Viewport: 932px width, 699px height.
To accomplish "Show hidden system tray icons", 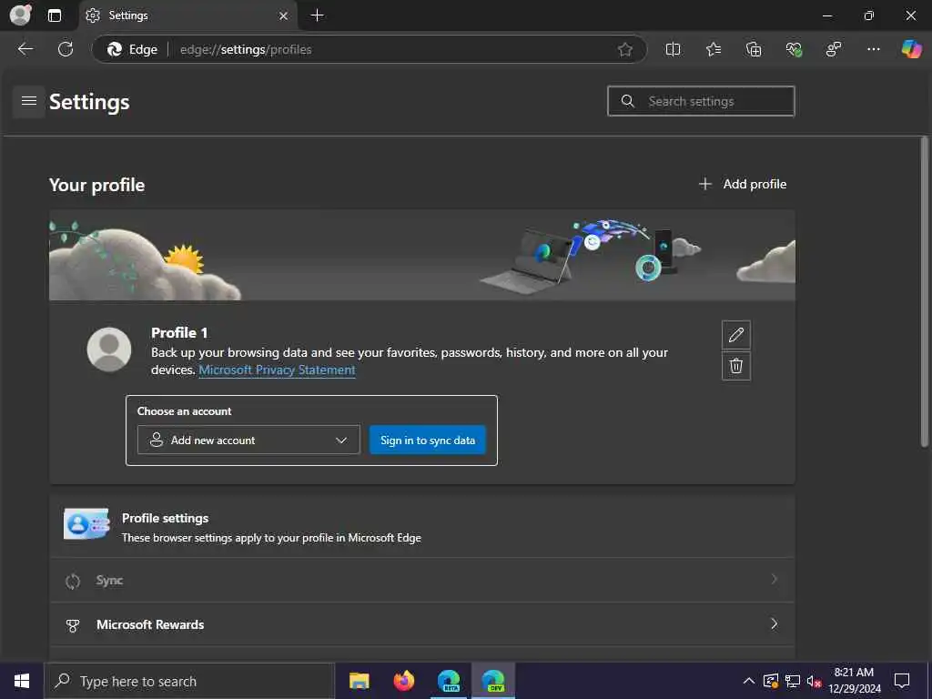I will [x=749, y=681].
